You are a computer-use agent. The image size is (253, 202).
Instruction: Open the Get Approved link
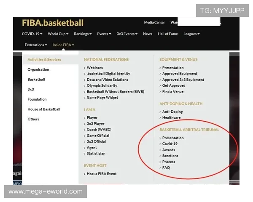point(174,85)
